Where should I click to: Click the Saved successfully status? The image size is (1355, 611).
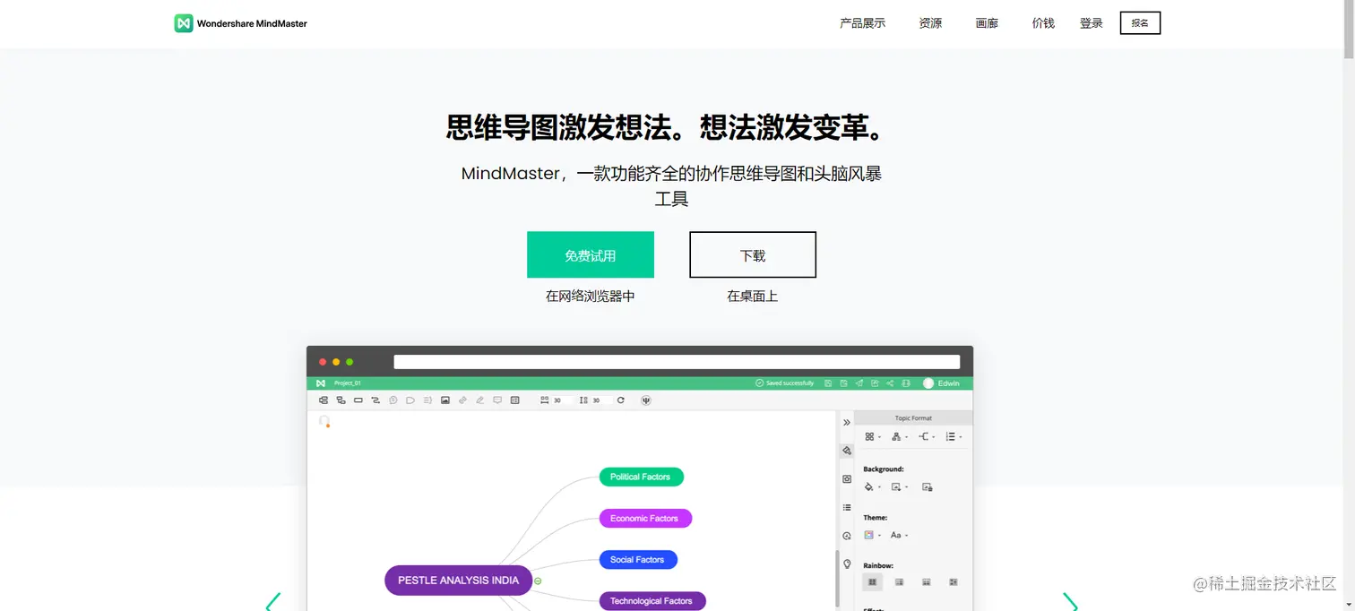(785, 383)
